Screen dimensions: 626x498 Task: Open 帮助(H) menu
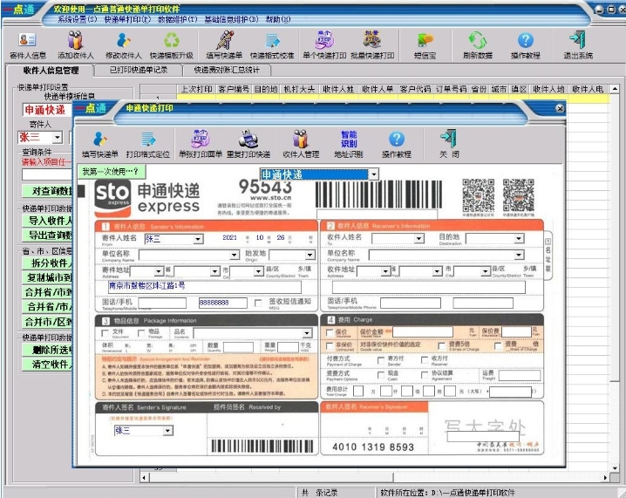(x=278, y=19)
